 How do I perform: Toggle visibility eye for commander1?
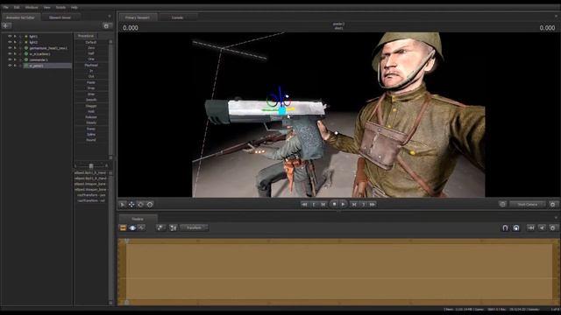point(10,59)
